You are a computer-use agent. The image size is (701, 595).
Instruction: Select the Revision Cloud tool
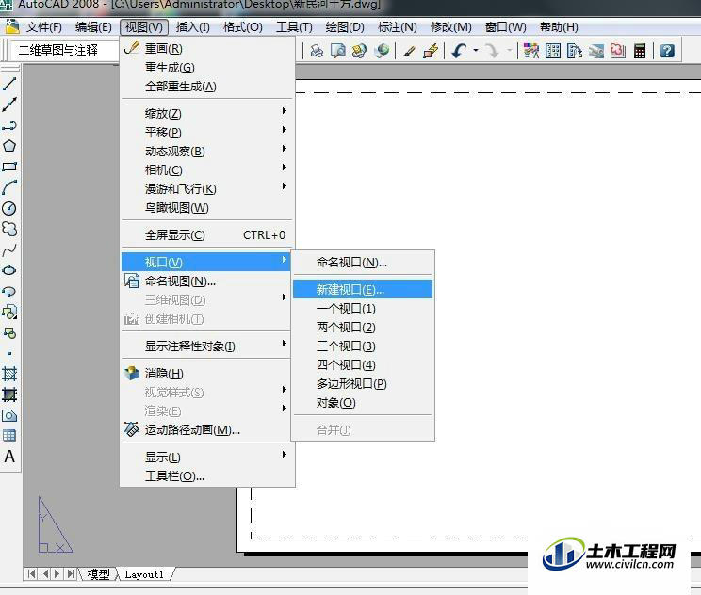pyautogui.click(x=9, y=229)
